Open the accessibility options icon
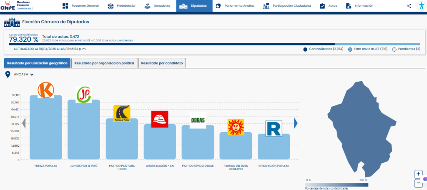Screen dimensions: 427x190 (x=421, y=6)
